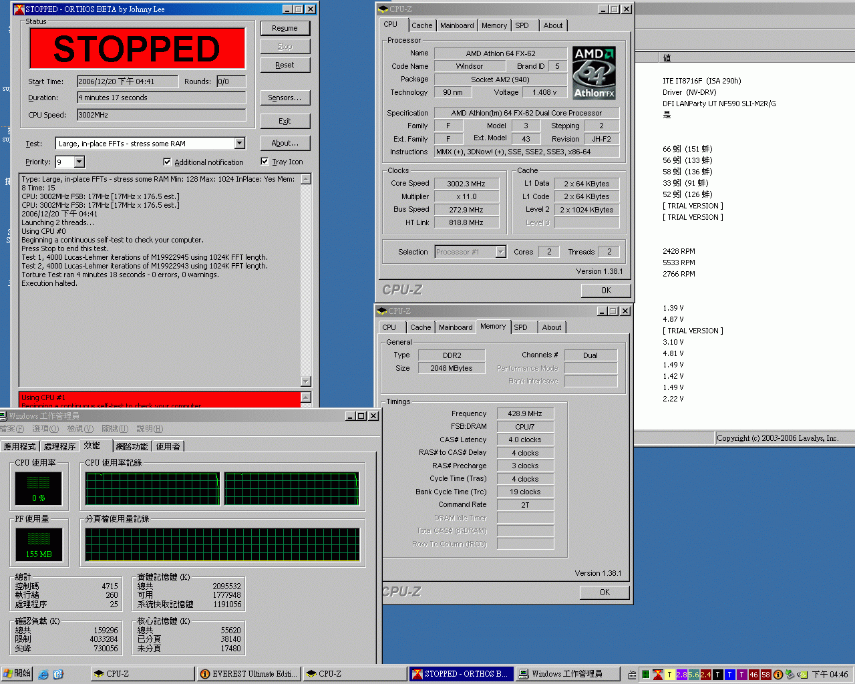Toggle the Tray Icon checkbox
The width and height of the screenshot is (855, 684).
[x=265, y=161]
